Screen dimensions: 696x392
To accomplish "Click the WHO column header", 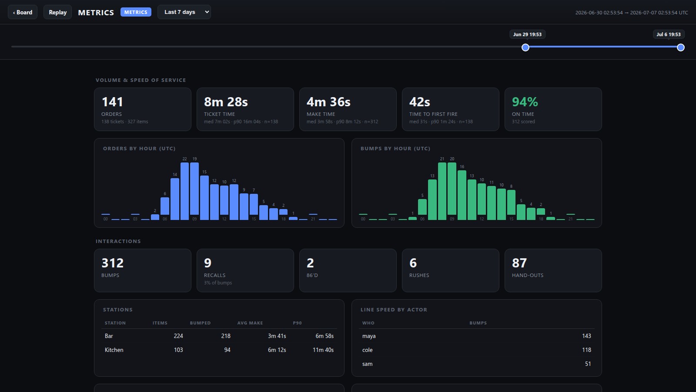I will [368, 323].
